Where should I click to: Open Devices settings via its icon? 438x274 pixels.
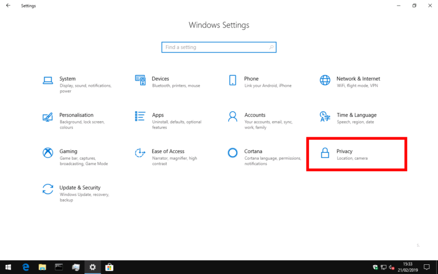[140, 80]
